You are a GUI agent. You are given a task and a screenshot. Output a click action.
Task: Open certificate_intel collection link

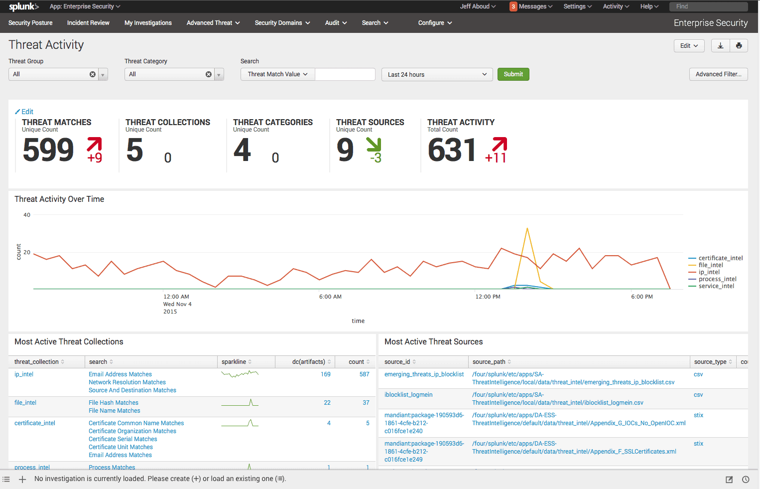click(x=35, y=423)
